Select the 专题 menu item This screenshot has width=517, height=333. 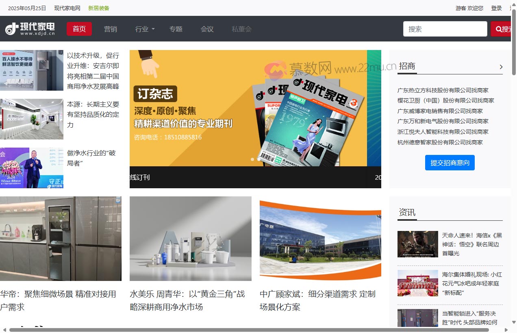(176, 29)
